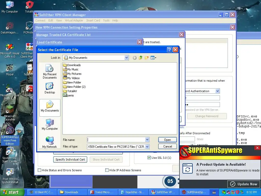Open Help menu in SoftEther VPN Client Manager

coord(115,20)
